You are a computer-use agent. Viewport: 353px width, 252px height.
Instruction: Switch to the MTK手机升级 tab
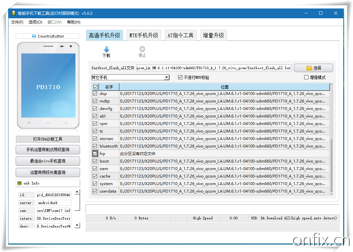(144, 35)
